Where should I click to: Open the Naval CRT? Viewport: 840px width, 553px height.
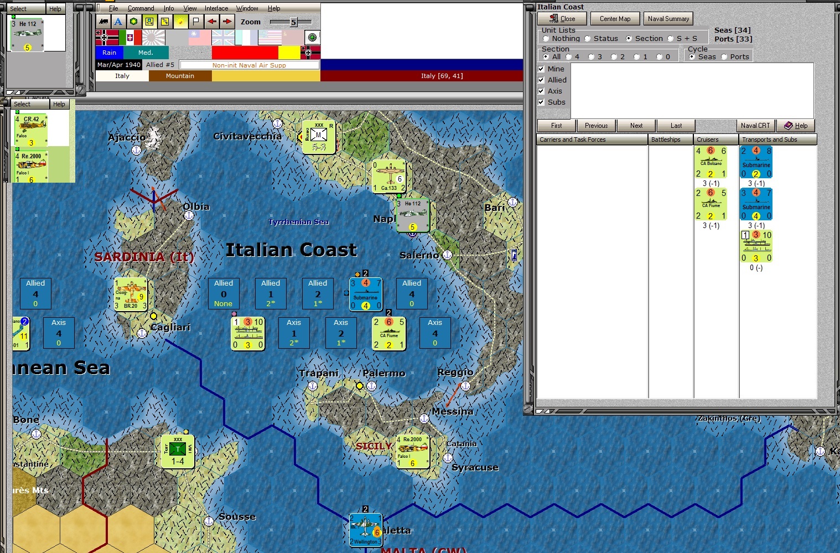[755, 126]
